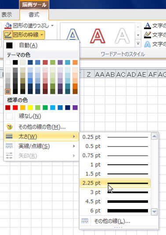Click the 文字の効果 glowing A icon
166x235 pixels.
point(148,44)
